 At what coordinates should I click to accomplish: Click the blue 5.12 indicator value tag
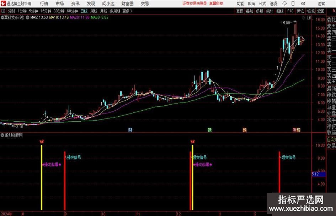[319, 174]
